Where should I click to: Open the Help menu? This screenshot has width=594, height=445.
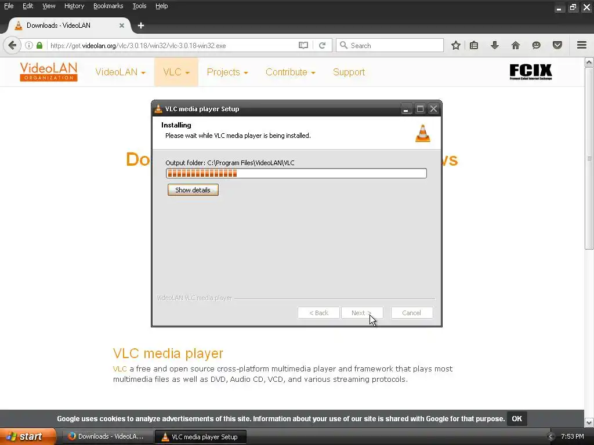(x=162, y=6)
